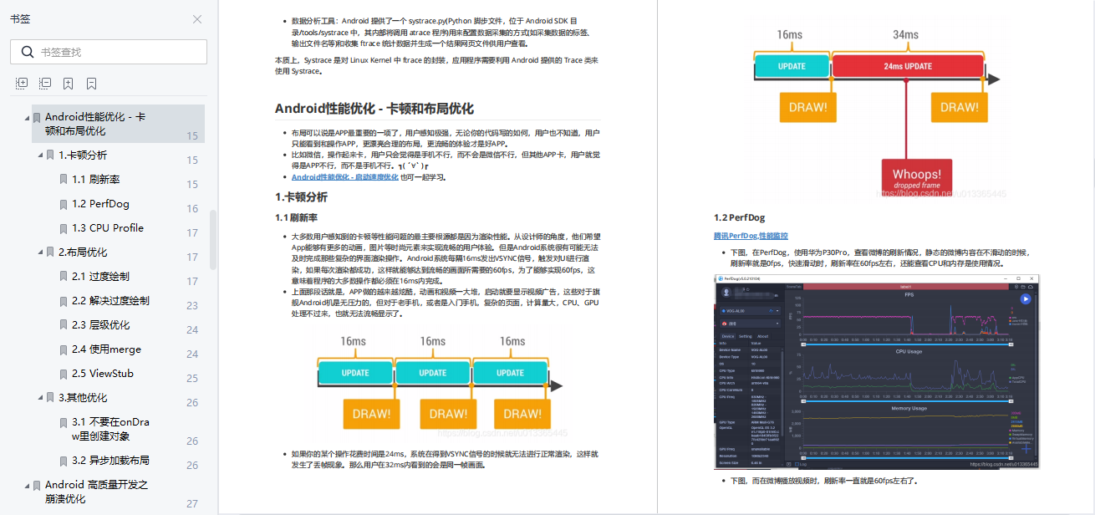
Task: Open the Android性能优化 - 启动速度优化 link
Action: [344, 177]
